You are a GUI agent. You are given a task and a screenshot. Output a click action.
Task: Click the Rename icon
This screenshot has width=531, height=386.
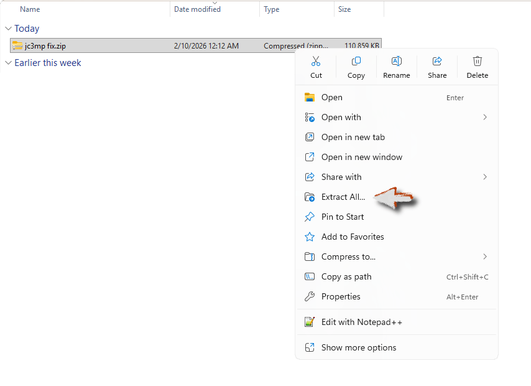point(396,61)
